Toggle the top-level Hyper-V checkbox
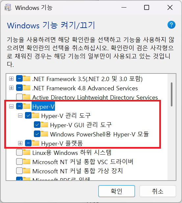Screen dimensions: 182x203 [x=19, y=106]
